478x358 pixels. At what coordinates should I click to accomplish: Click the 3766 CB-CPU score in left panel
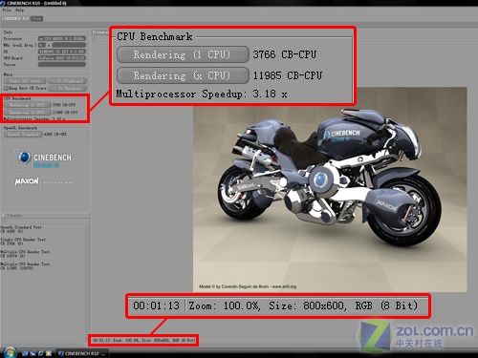pos(64,105)
